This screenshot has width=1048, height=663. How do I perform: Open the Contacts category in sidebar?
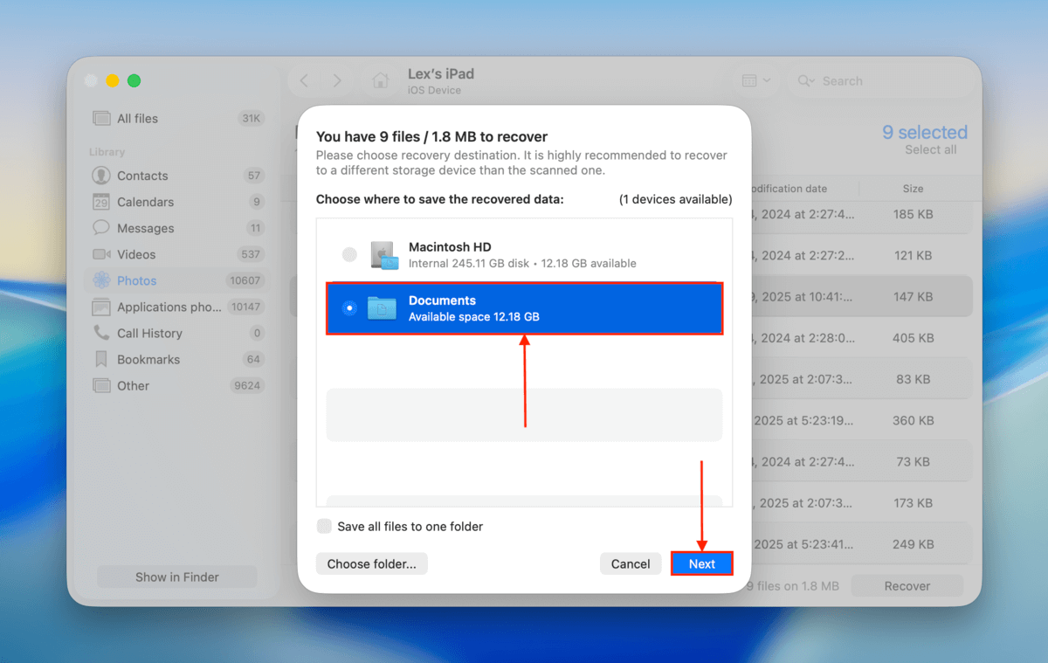pos(140,176)
